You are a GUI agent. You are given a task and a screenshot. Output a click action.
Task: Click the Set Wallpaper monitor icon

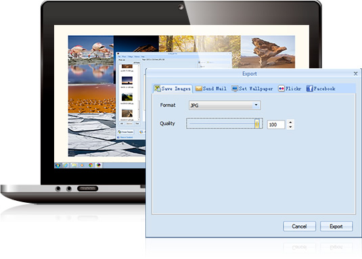point(235,89)
